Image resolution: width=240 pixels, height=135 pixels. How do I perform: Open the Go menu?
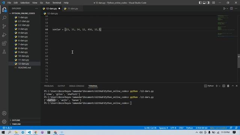pos(42,3)
